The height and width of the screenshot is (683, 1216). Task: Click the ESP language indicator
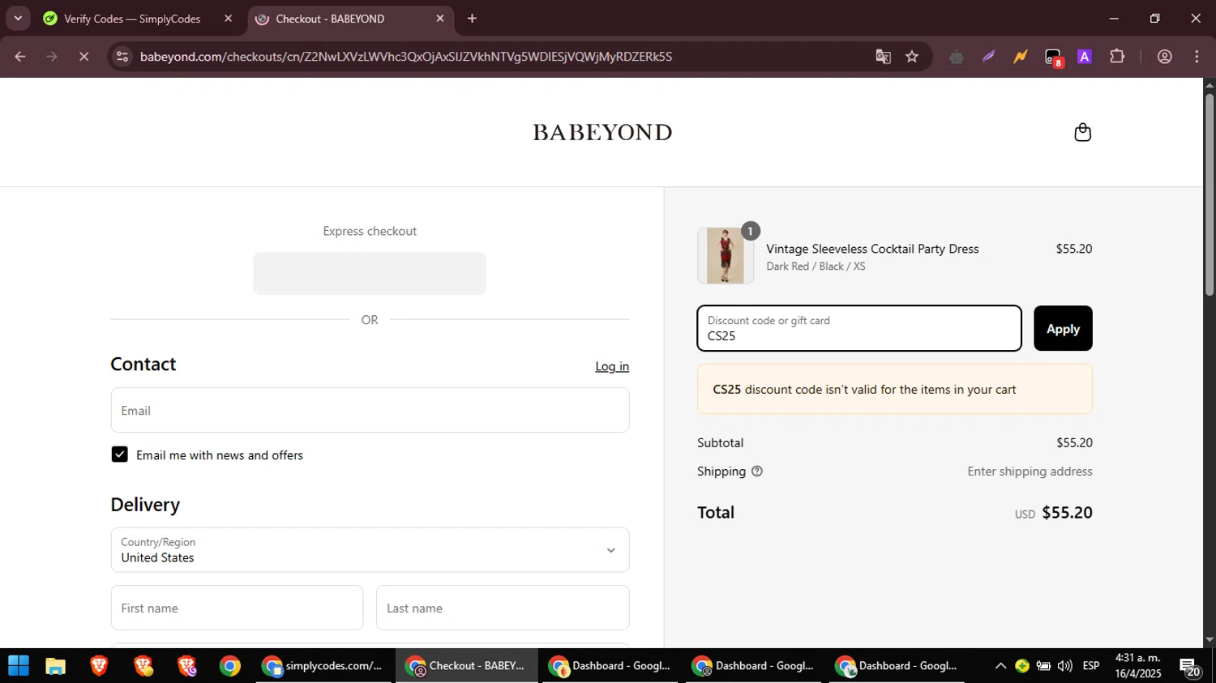(x=1090, y=666)
